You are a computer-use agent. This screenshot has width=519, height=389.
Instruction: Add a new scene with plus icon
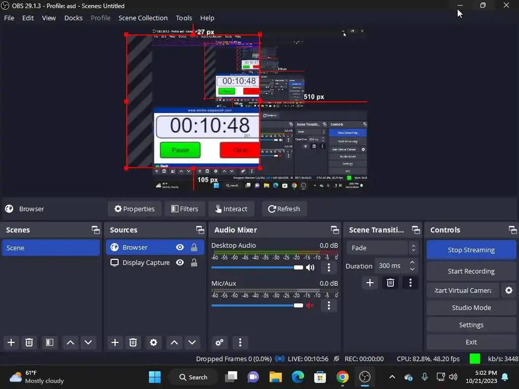[11, 342]
